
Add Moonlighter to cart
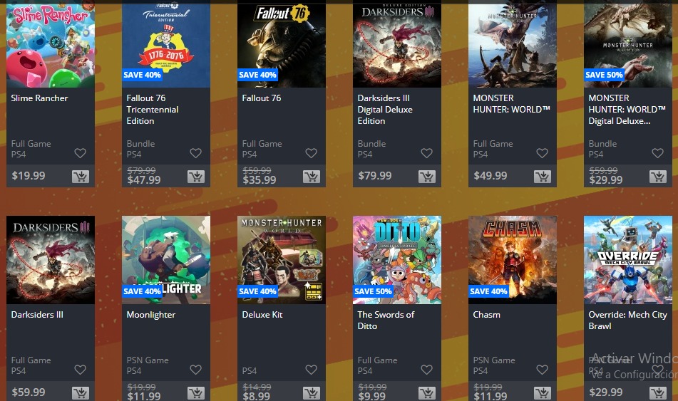coord(196,392)
